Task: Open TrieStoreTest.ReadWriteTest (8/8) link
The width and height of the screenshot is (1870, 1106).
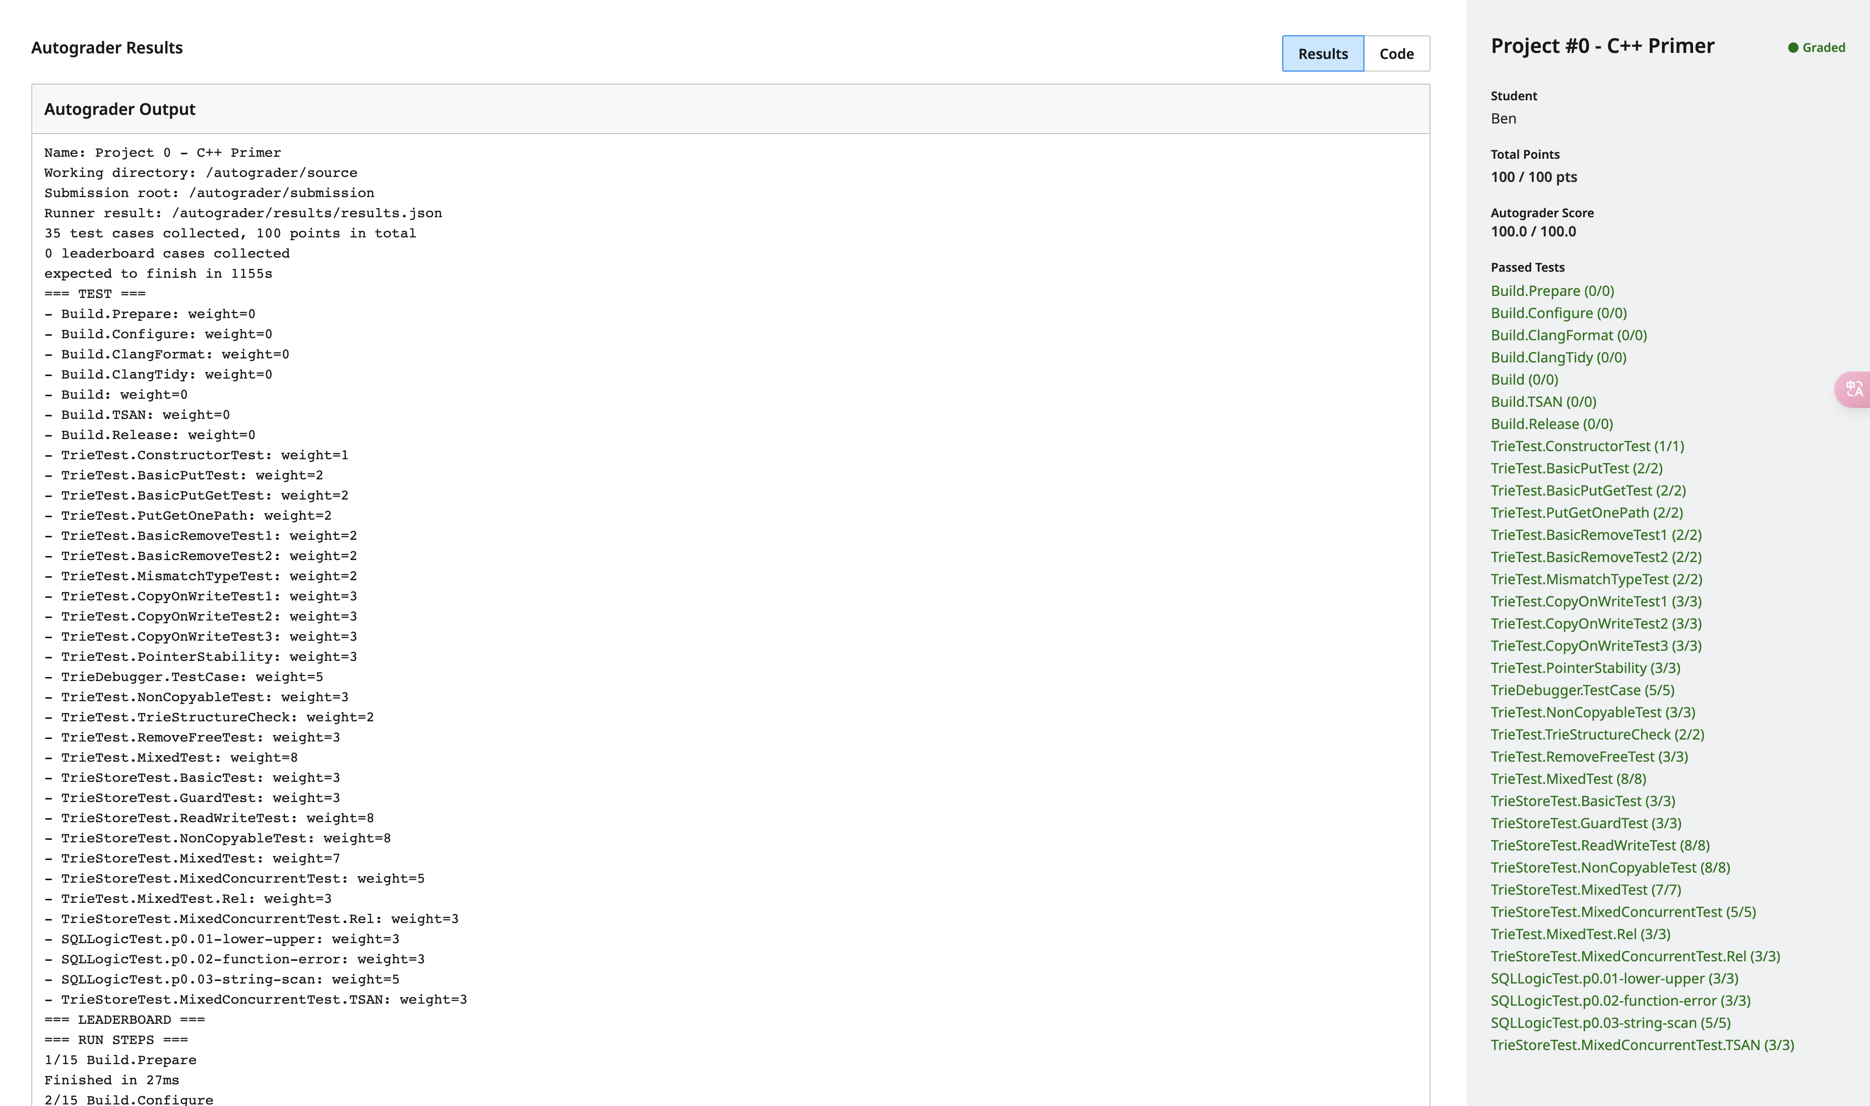Action: pos(1599,845)
